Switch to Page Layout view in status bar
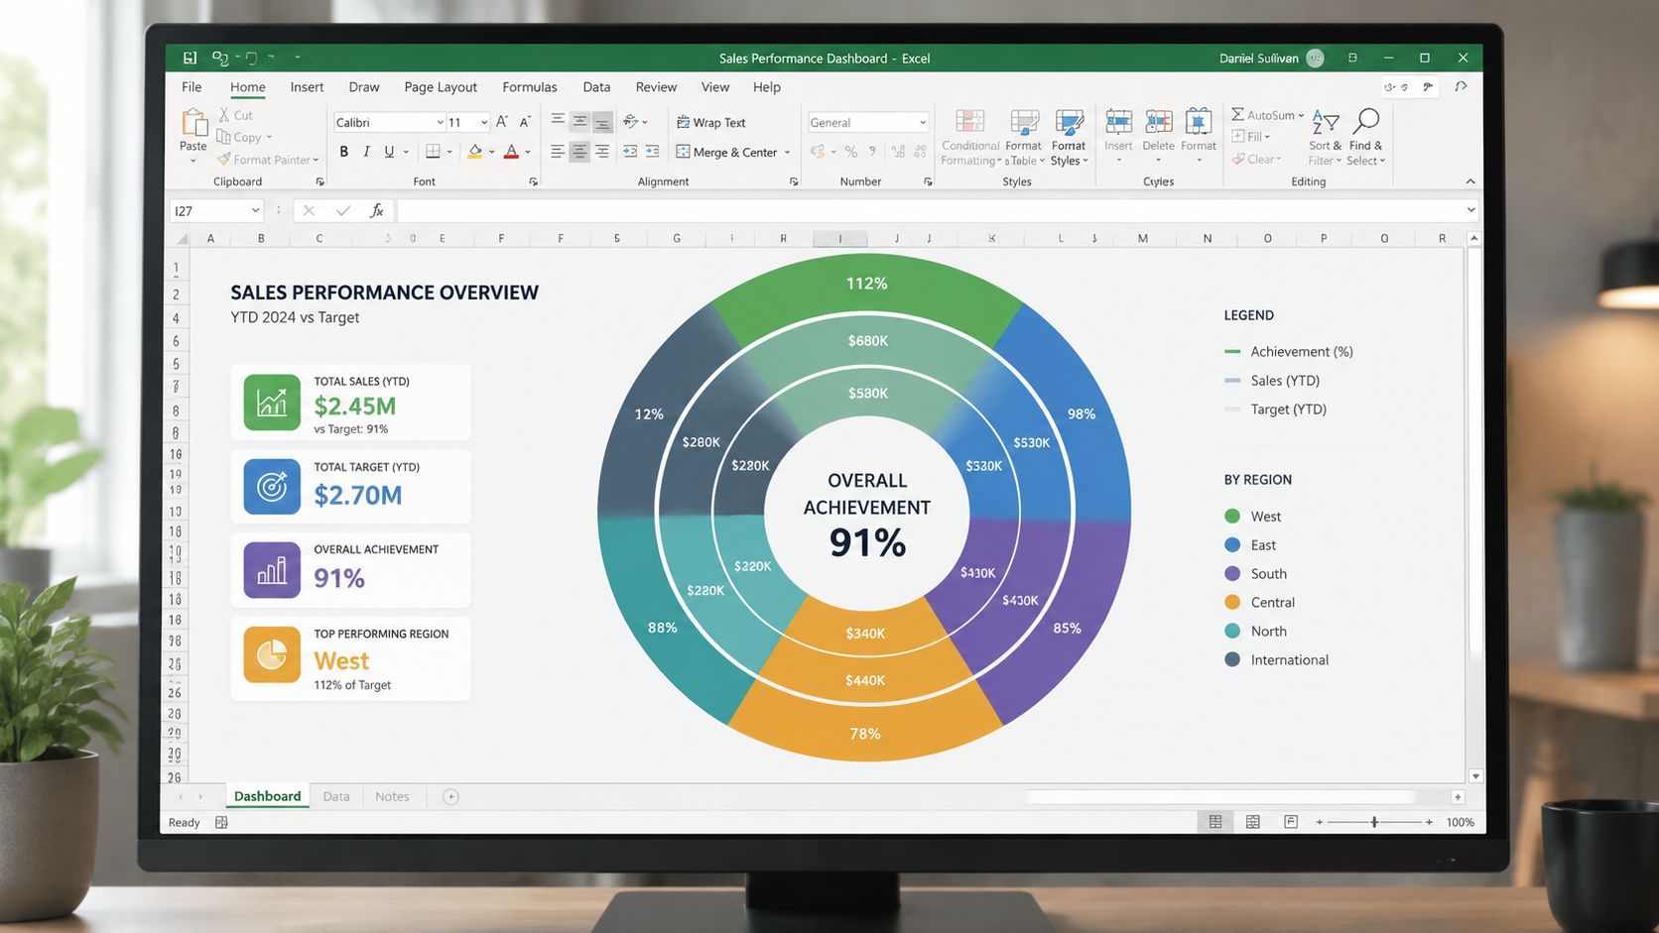 point(1253,822)
